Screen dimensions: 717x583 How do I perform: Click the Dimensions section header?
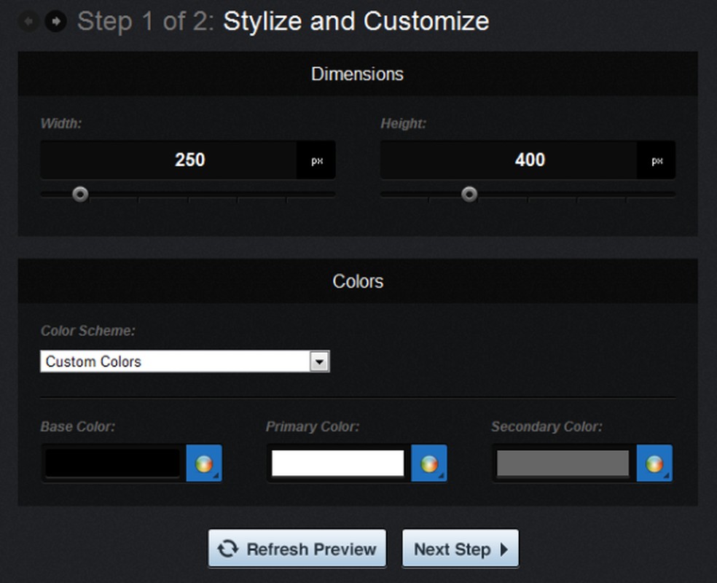tap(357, 74)
